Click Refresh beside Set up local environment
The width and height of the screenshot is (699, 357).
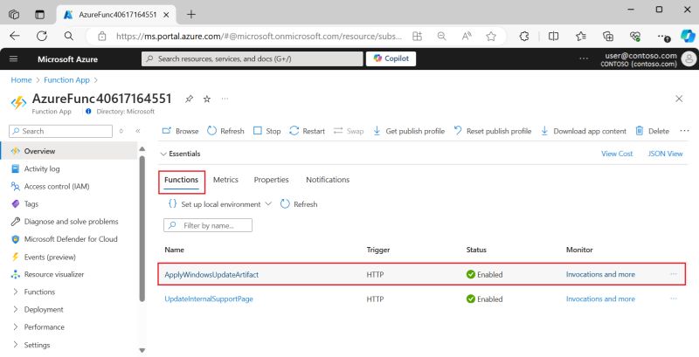coord(299,204)
